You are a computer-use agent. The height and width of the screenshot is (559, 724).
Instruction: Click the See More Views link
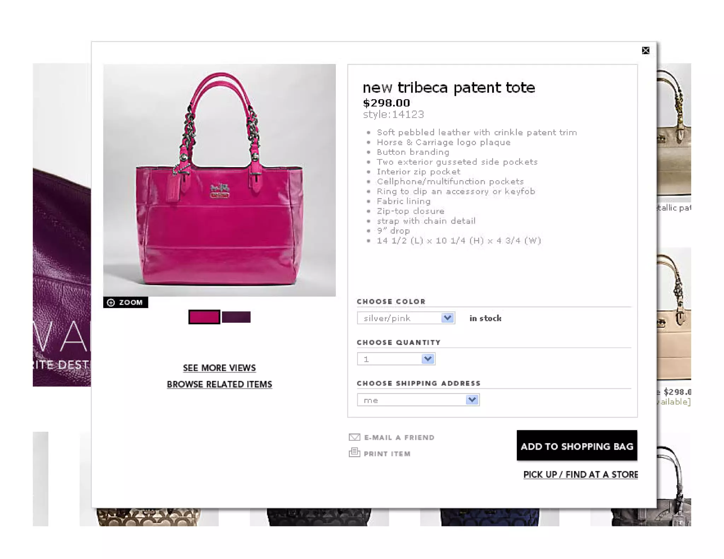pos(220,368)
